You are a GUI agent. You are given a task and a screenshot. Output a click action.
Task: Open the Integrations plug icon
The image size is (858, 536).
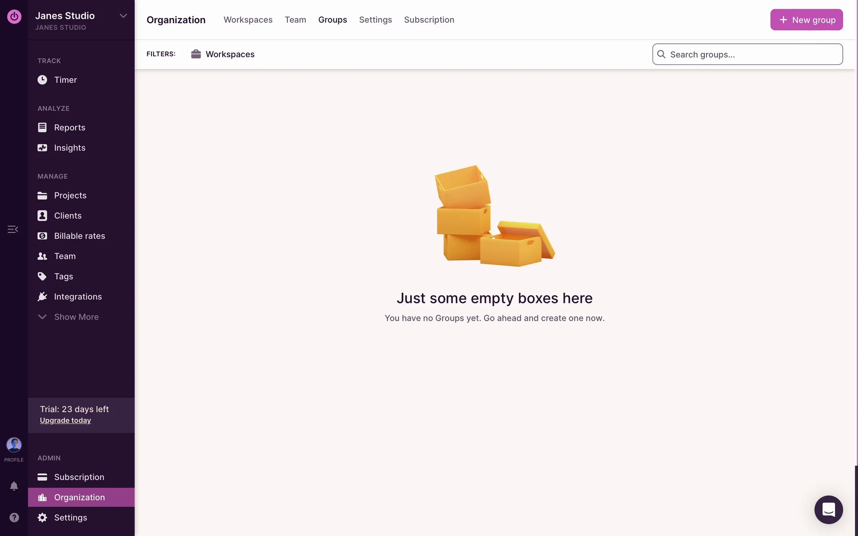coord(42,297)
